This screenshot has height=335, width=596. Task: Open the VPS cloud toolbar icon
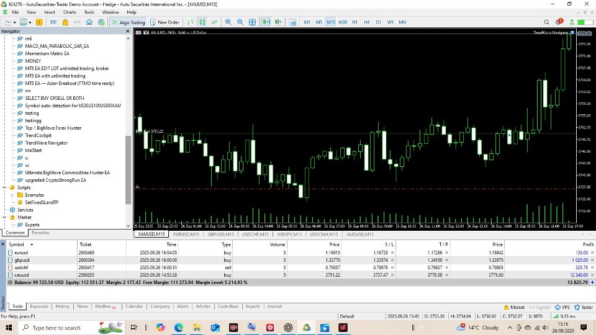[x=89, y=22]
